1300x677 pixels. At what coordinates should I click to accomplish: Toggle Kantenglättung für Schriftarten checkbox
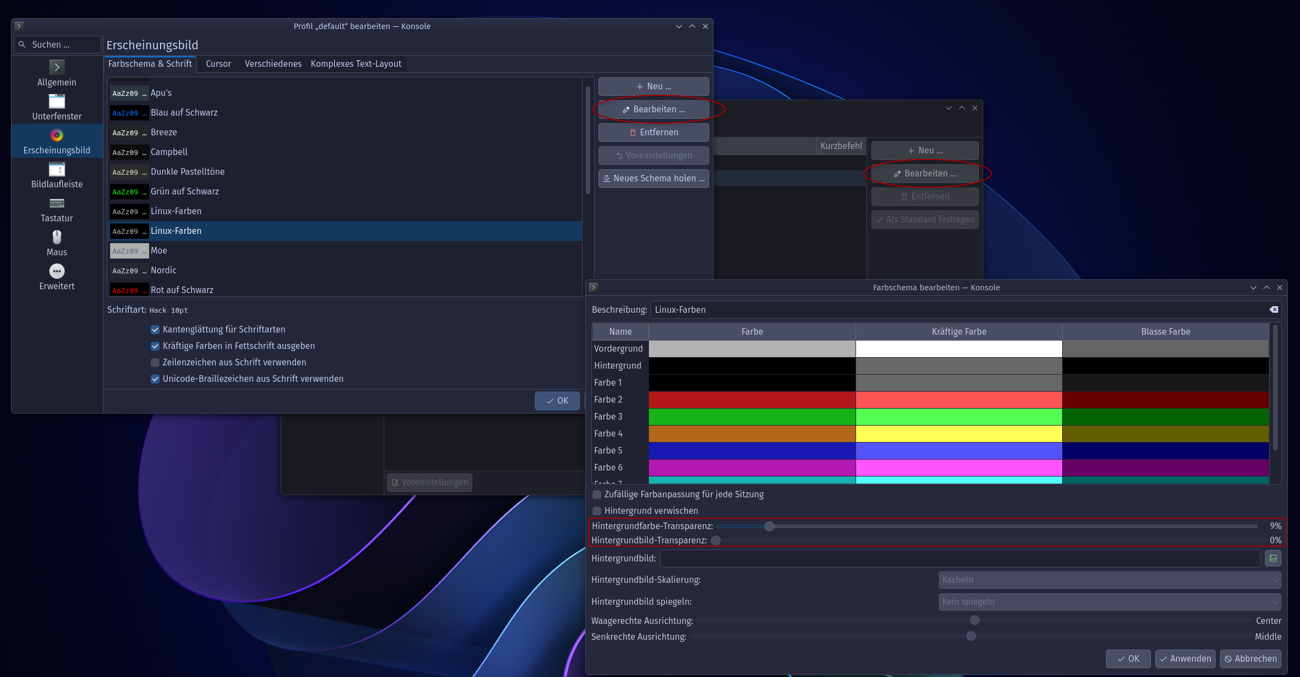click(x=155, y=329)
